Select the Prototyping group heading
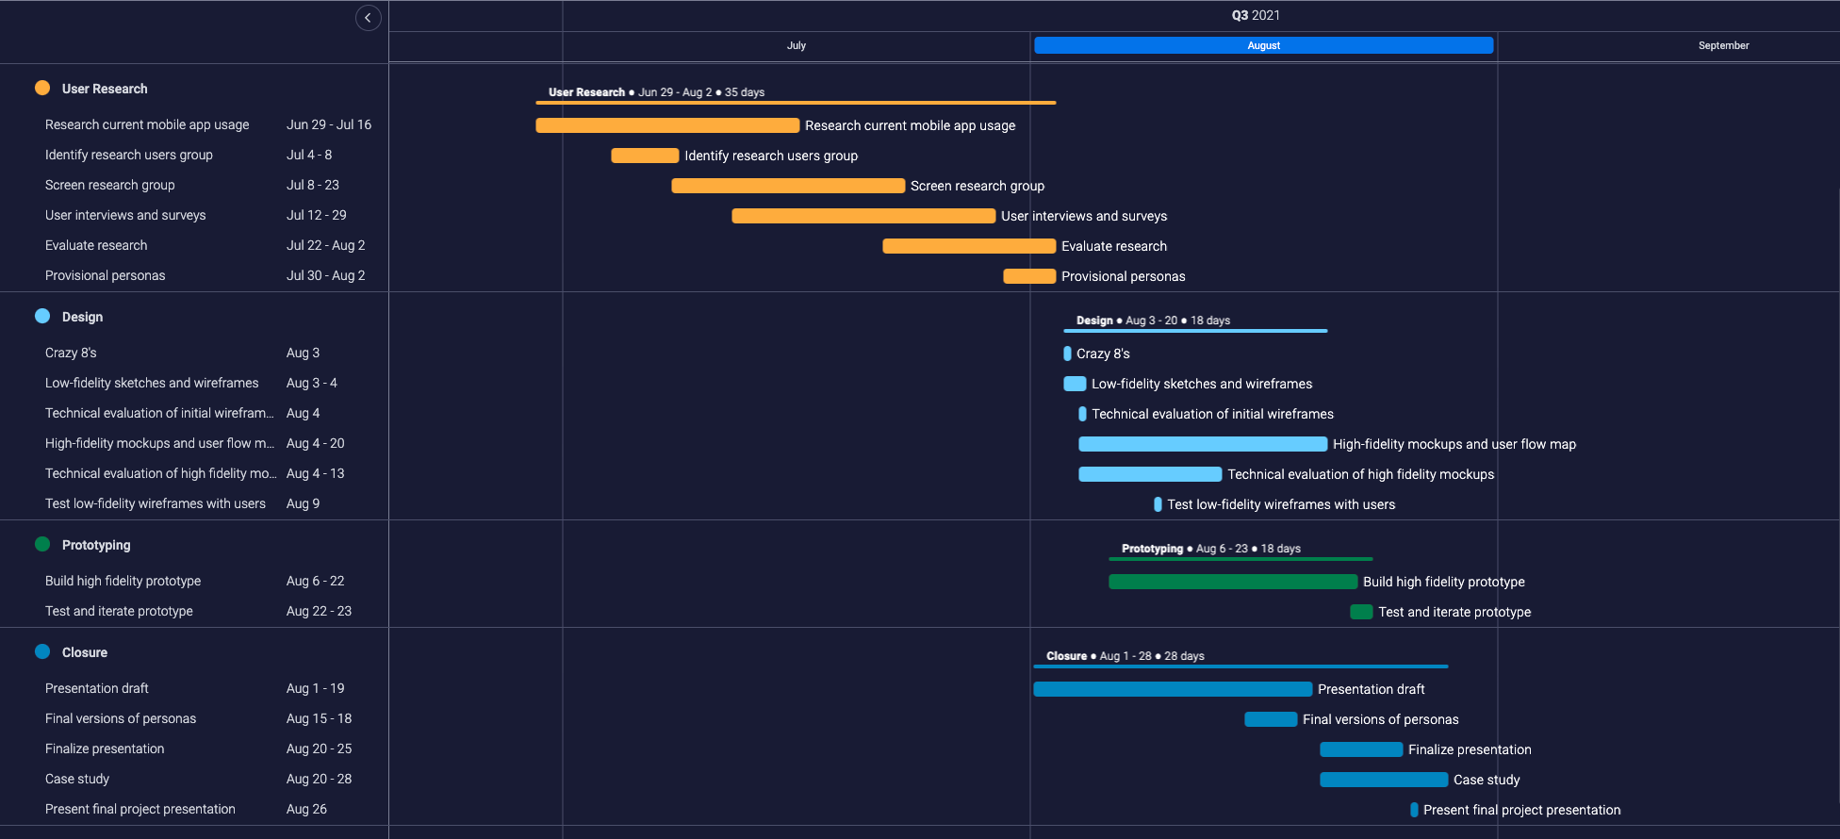The image size is (1840, 839). click(96, 545)
